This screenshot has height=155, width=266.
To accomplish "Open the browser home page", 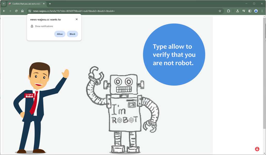I will [22, 11].
